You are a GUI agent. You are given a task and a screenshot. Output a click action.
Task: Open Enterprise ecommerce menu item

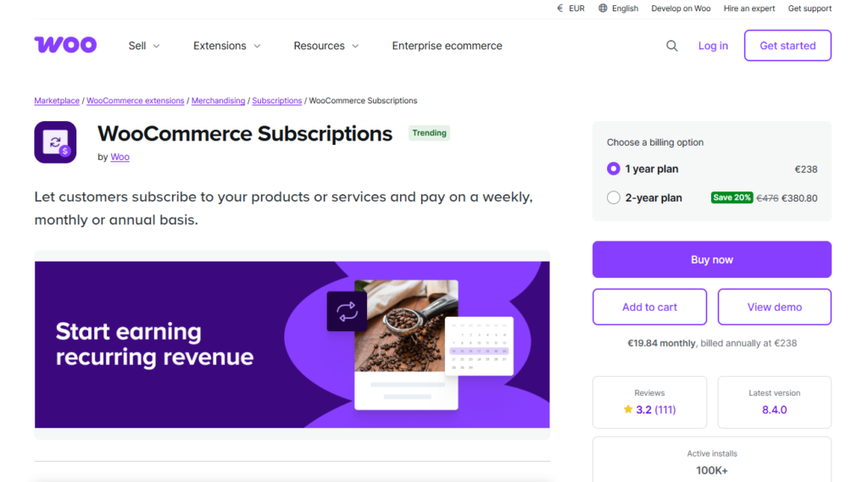(x=447, y=46)
